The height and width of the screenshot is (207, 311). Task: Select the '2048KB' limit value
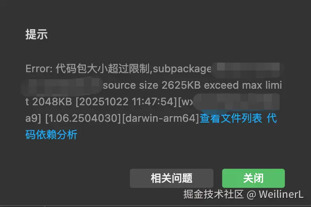52,102
